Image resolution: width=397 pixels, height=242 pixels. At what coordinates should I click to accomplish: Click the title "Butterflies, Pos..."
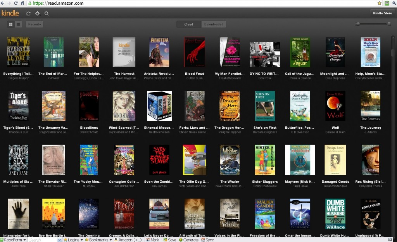(x=300, y=128)
